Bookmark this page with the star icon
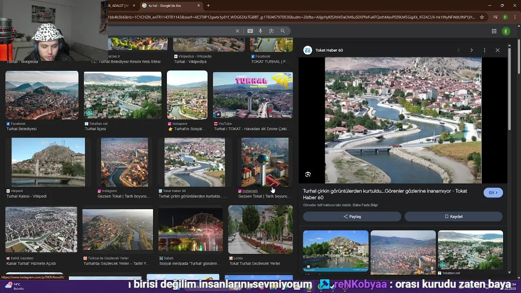The width and height of the screenshot is (521, 293). tap(482, 17)
